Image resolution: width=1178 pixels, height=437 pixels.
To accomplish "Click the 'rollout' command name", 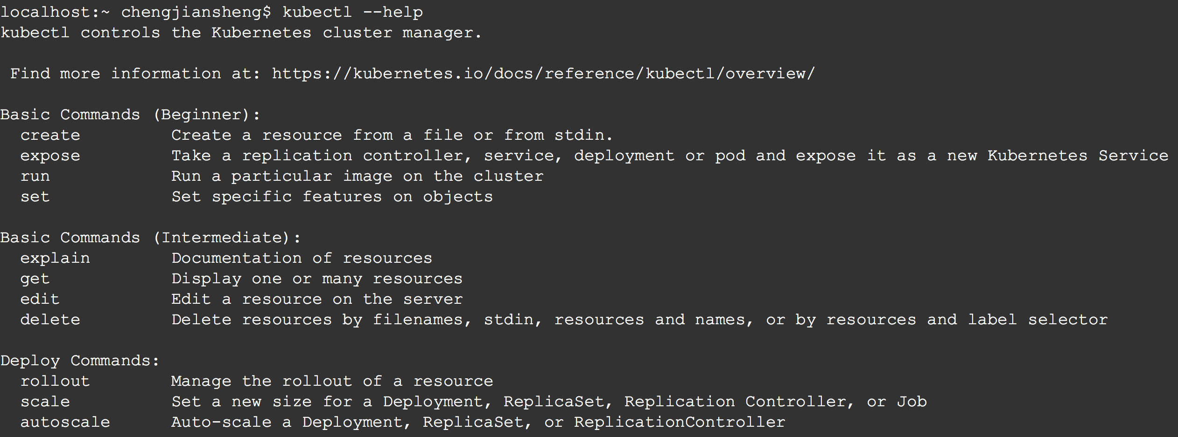I will point(55,381).
